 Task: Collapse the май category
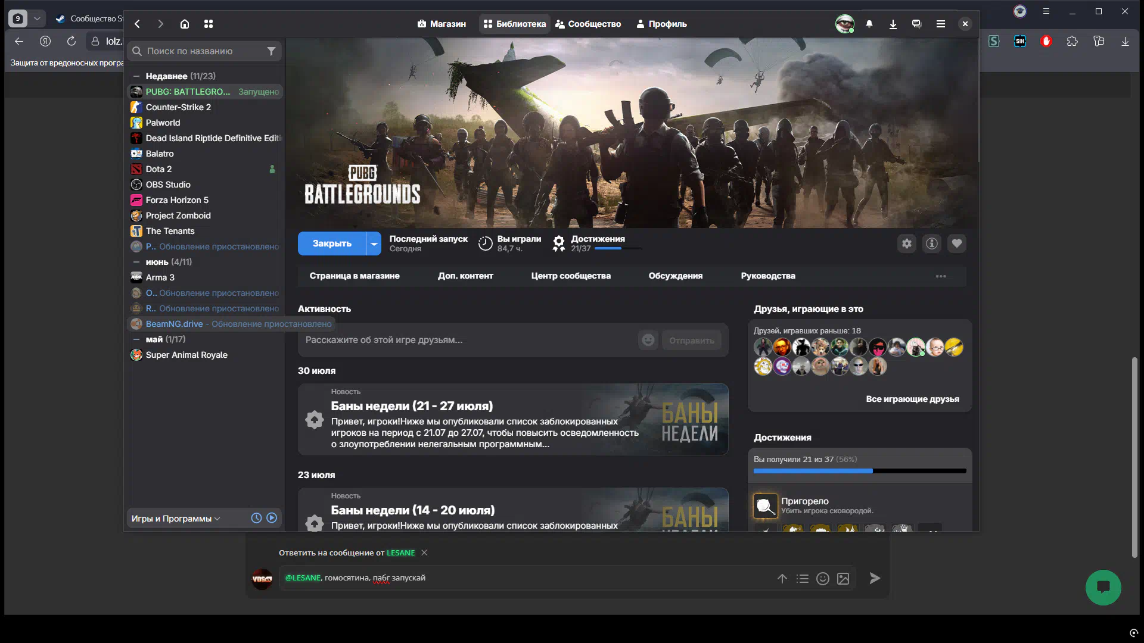click(x=136, y=339)
